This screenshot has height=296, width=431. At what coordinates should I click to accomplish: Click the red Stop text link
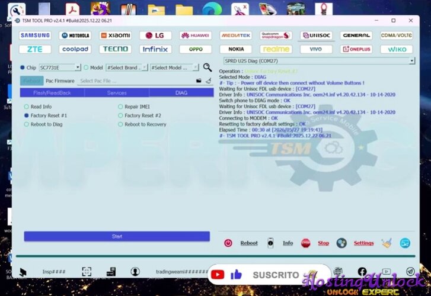tap(324, 243)
